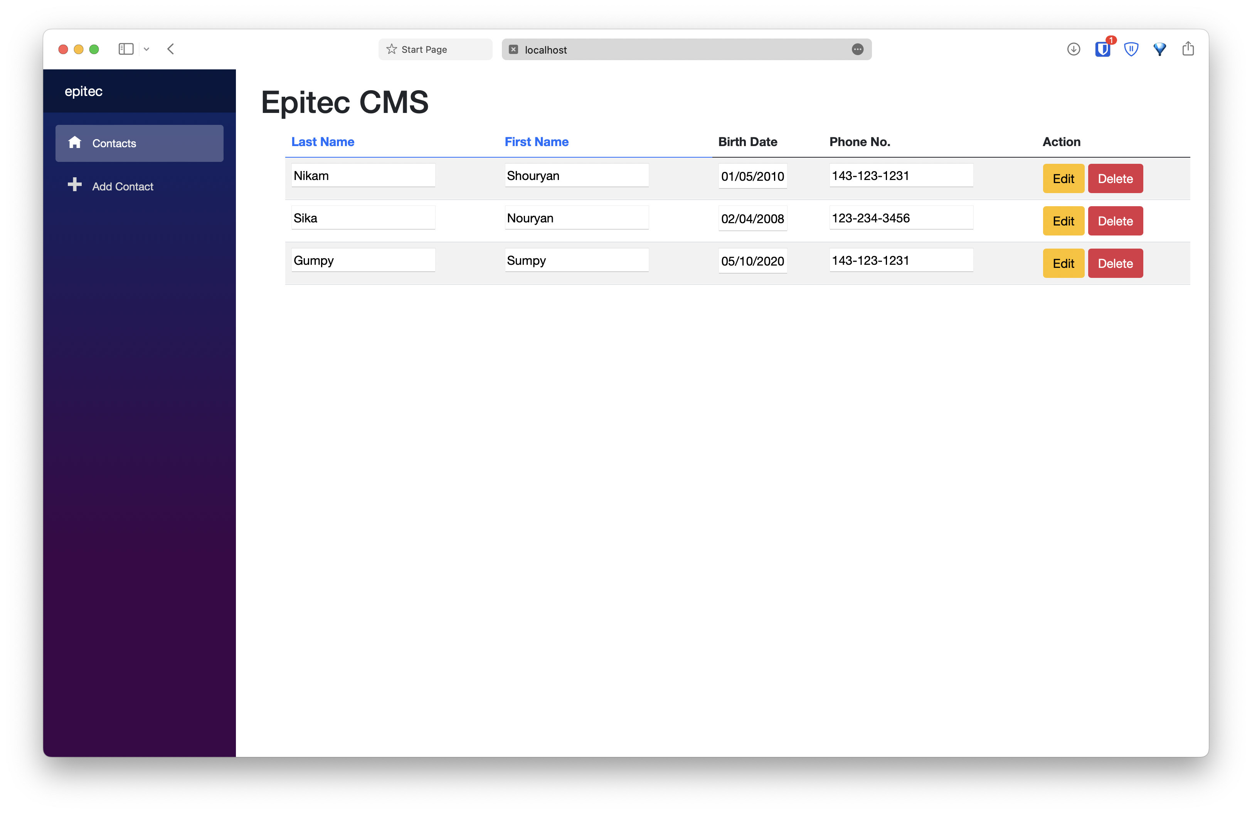This screenshot has width=1252, height=814.
Task: Close the localhost tab
Action: pyautogui.click(x=513, y=49)
